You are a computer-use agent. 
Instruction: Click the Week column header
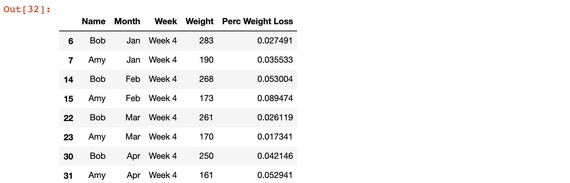click(x=166, y=21)
